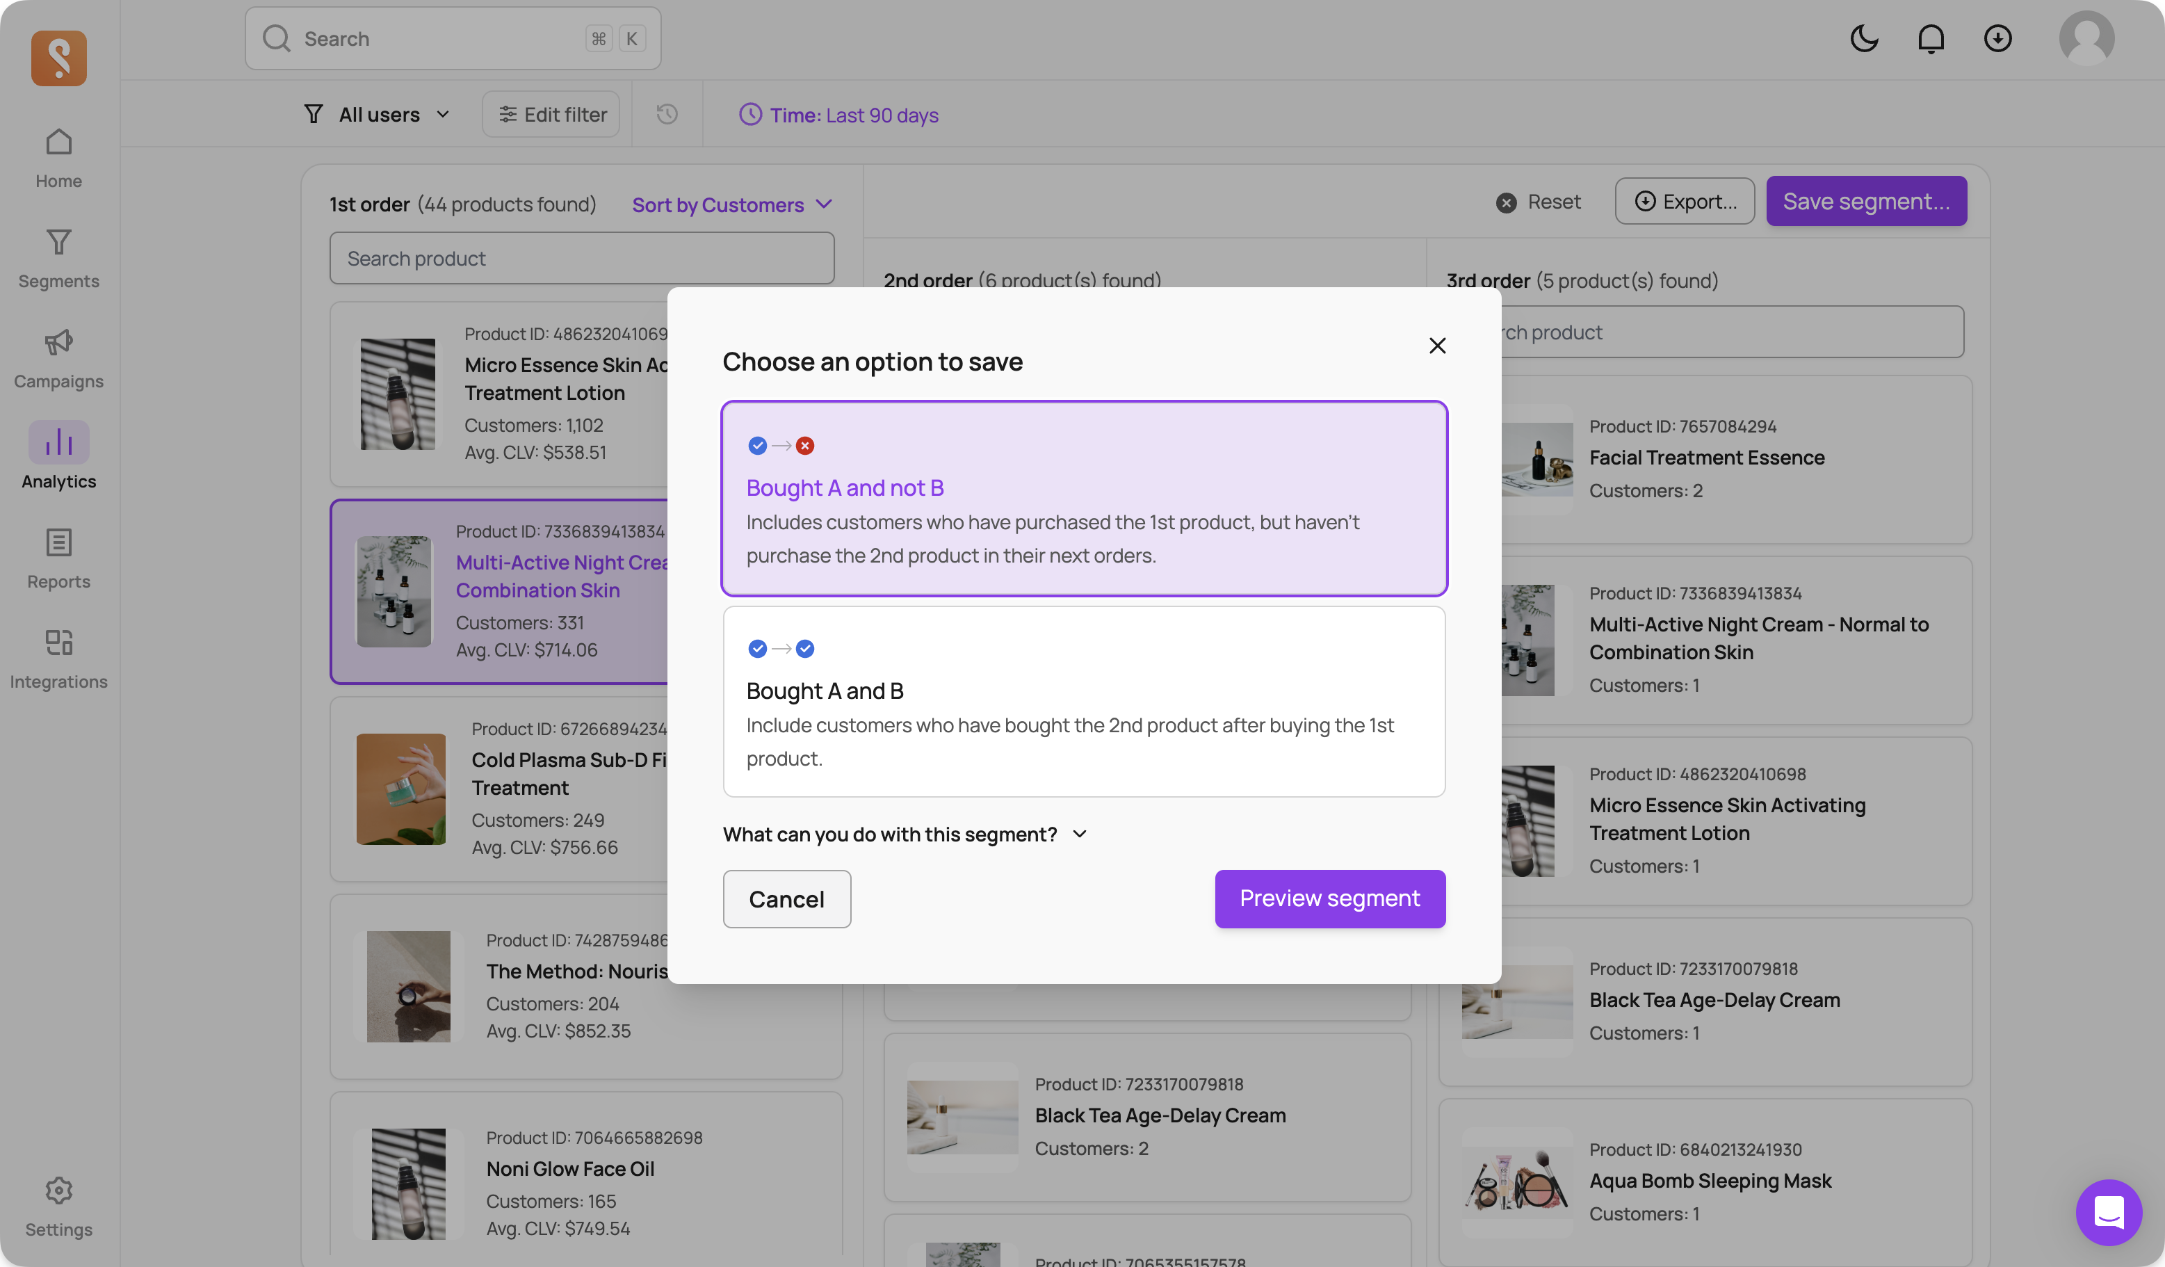Viewport: 2165px width, 1267px height.
Task: Click the orange app logo icon
Action: (58, 58)
